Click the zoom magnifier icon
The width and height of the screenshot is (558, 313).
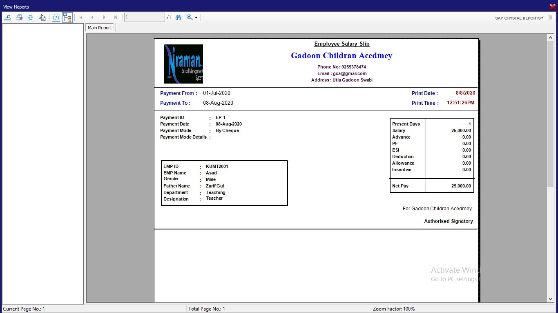pos(190,18)
